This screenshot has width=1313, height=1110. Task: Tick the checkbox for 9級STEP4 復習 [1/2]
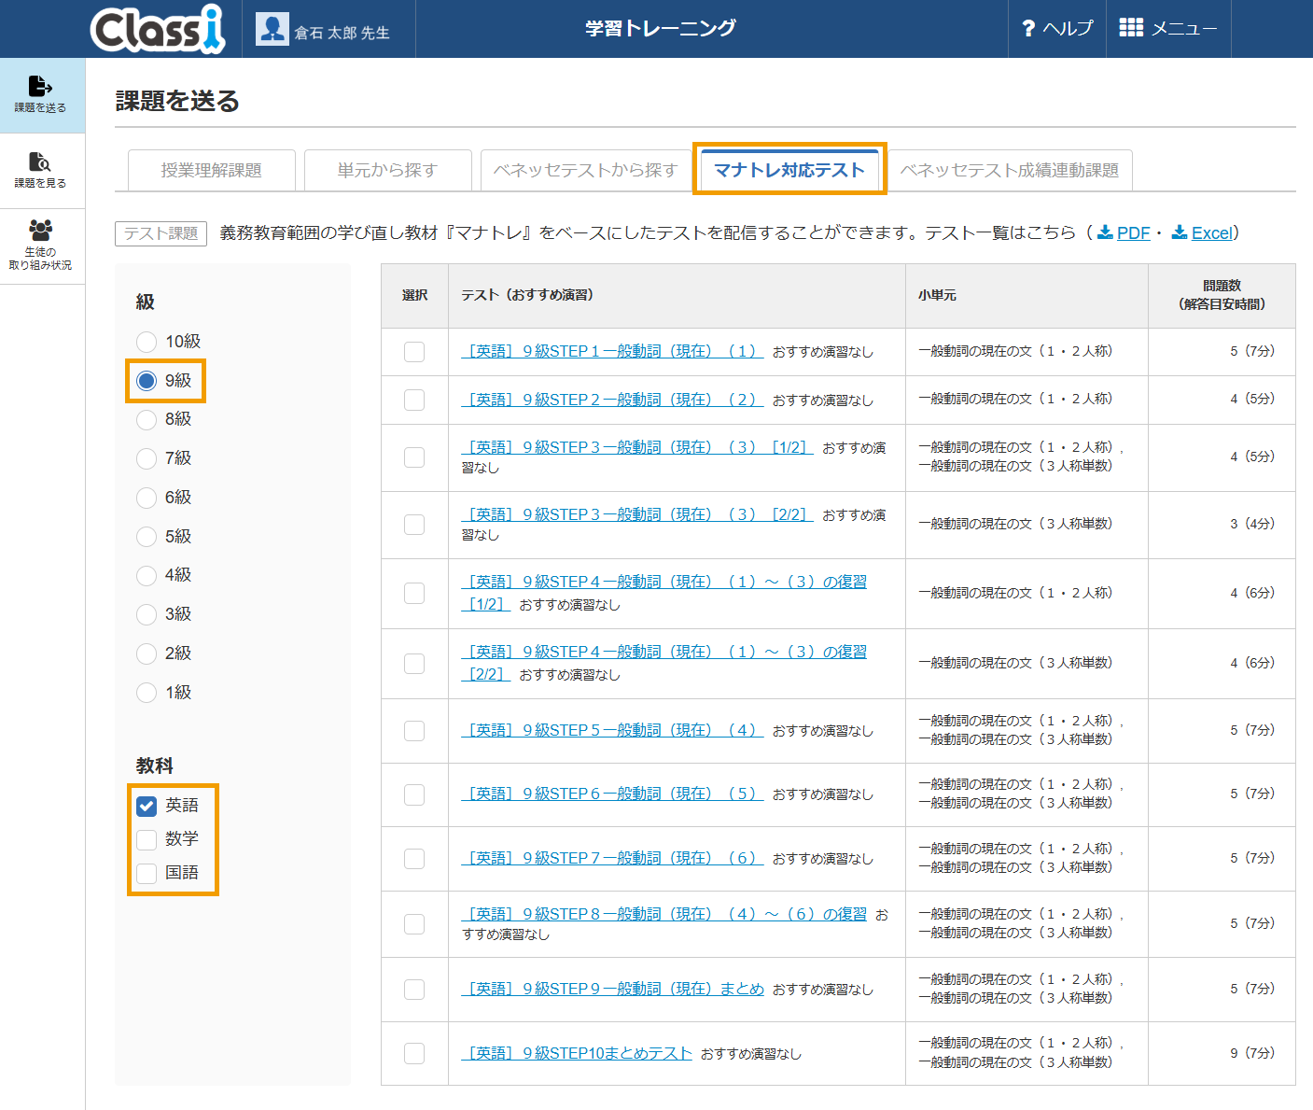click(x=414, y=593)
